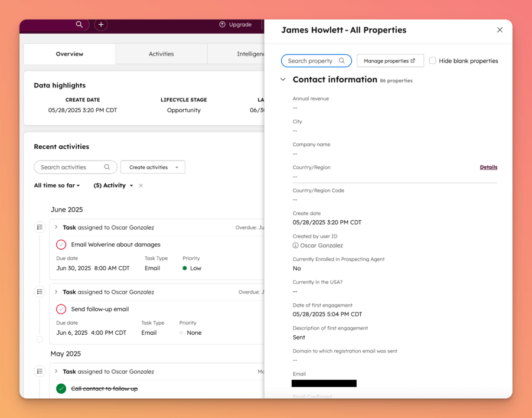Click the search magnifier icon in top bar
The width and height of the screenshot is (532, 418).
tap(79, 25)
